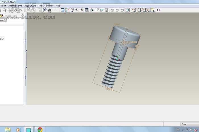Repaint the current view
This screenshot has width=199, height=132.
(63, 10)
